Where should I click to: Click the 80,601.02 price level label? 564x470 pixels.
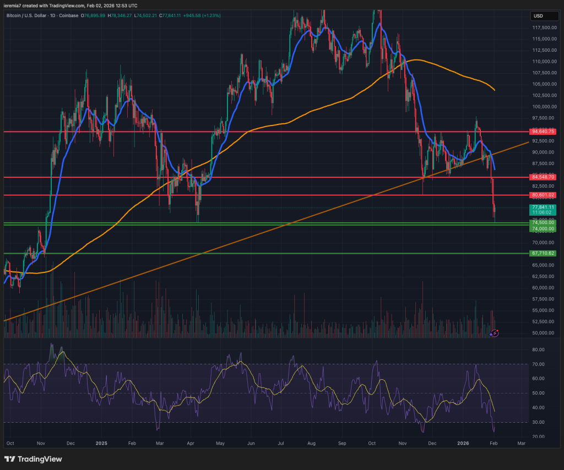pos(544,195)
